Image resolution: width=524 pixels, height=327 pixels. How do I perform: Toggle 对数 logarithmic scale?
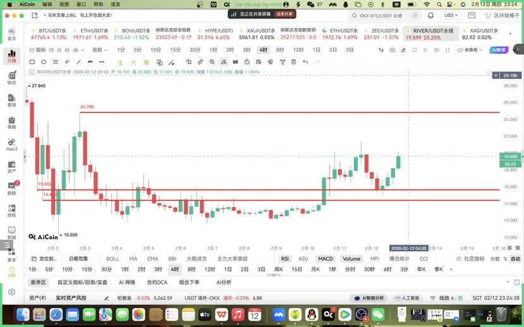click(x=495, y=259)
